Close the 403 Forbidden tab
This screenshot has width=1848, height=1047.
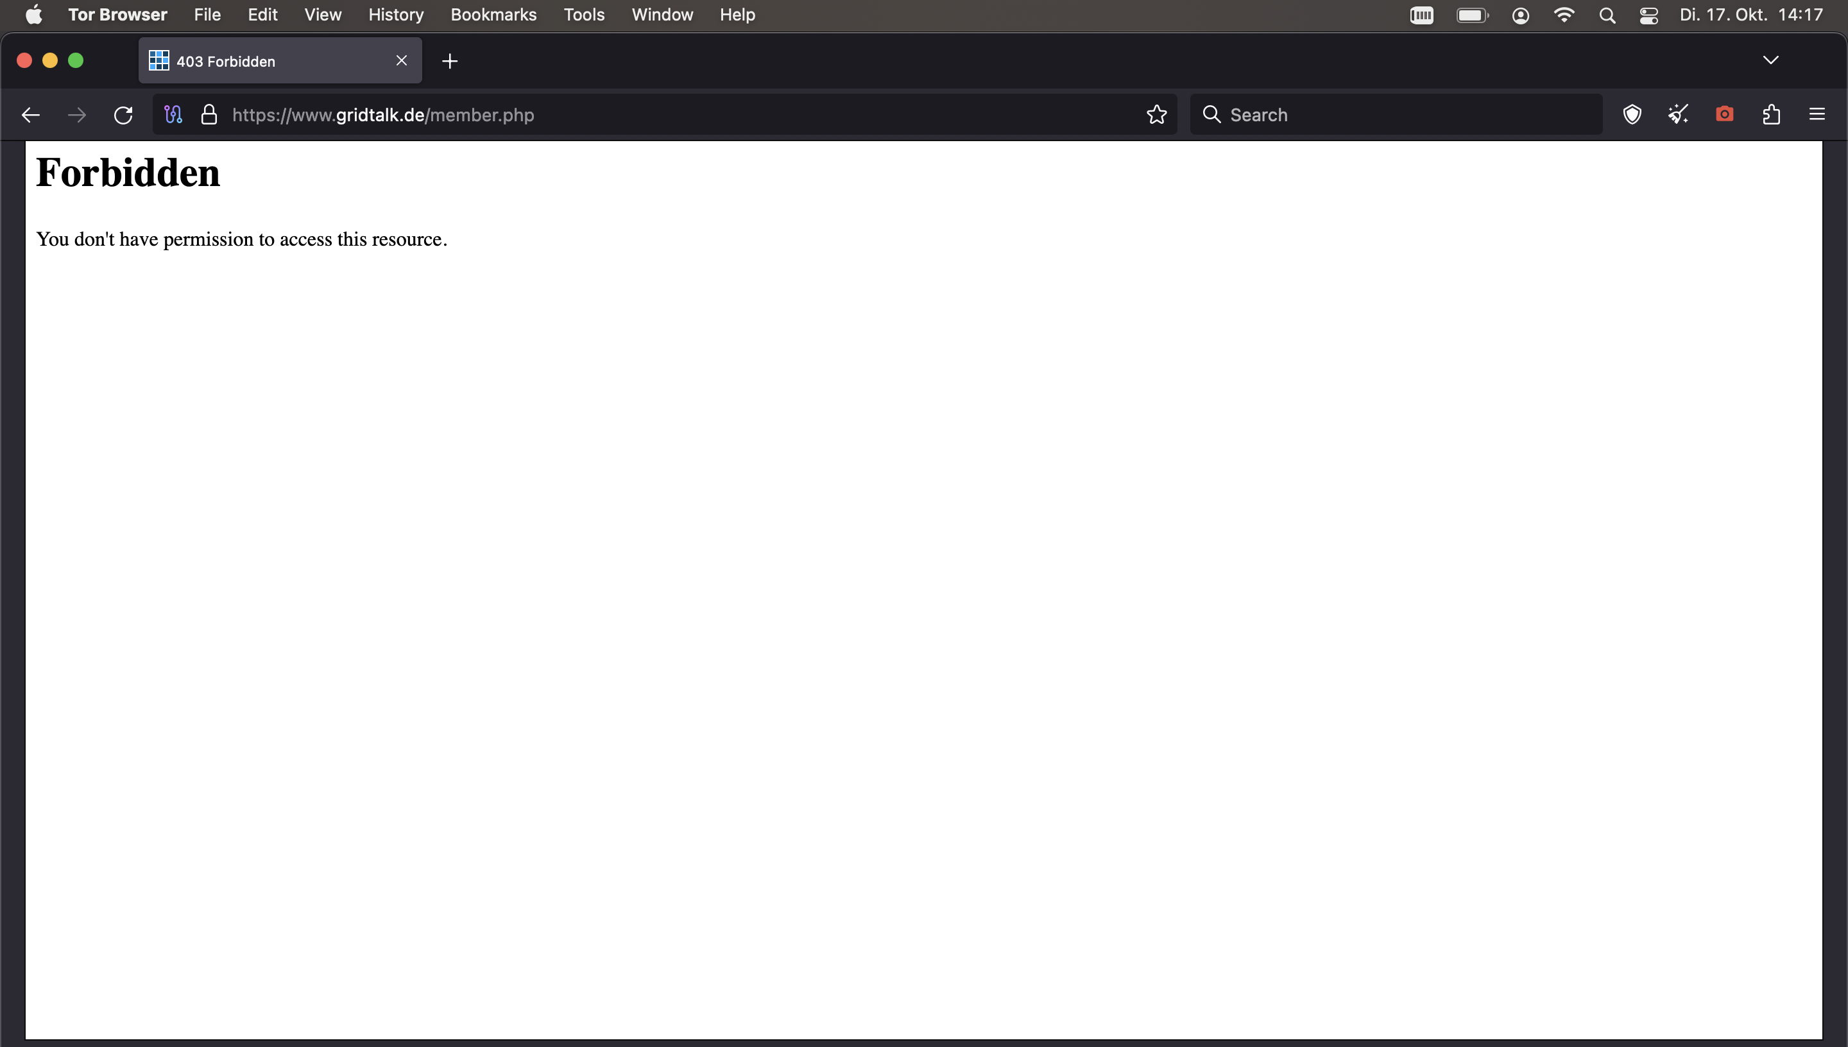[x=401, y=61]
